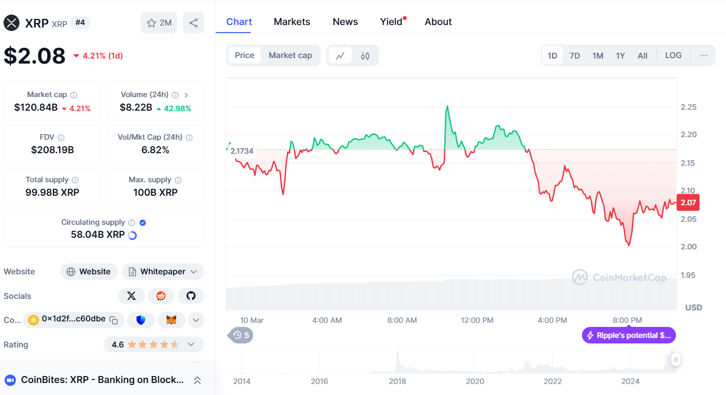Switch to candlestick chart icon

(x=365, y=56)
